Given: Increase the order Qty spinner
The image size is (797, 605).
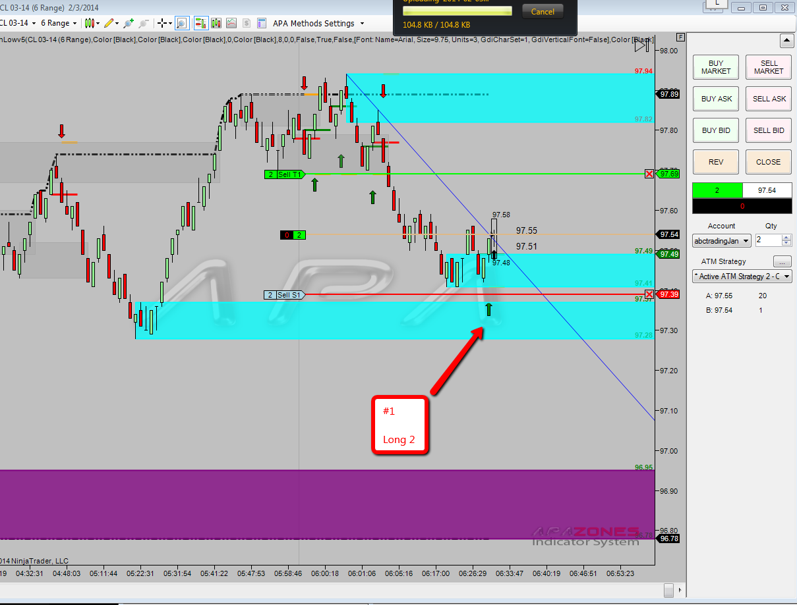Looking at the screenshot, I should tap(786, 238).
